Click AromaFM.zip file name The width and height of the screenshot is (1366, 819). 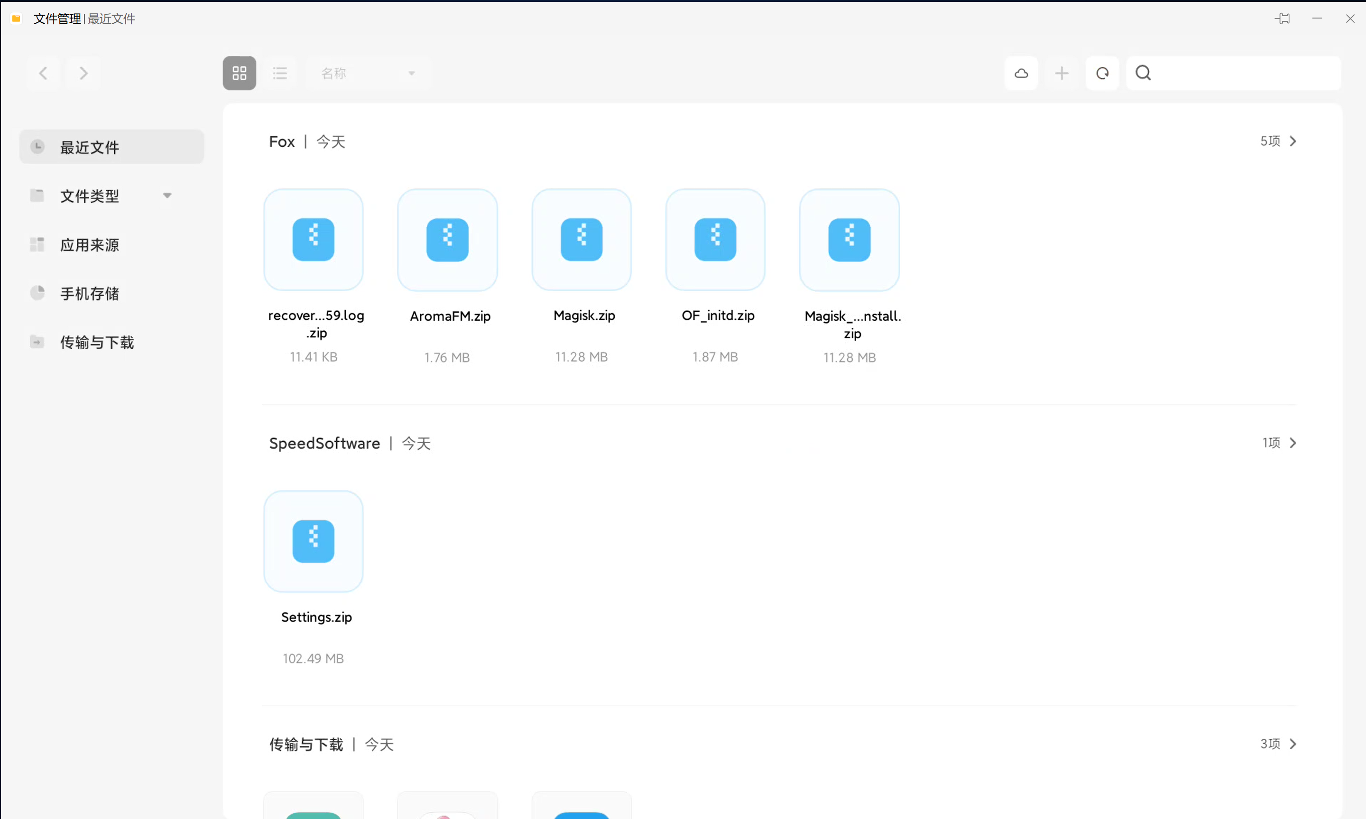[450, 316]
